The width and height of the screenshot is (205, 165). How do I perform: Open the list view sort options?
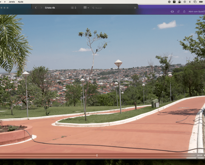coord(73,8)
